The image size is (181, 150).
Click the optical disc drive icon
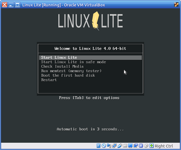pyautogui.click(x=104, y=146)
